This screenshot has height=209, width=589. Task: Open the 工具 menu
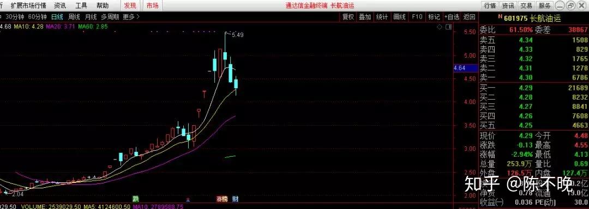click(81, 5)
